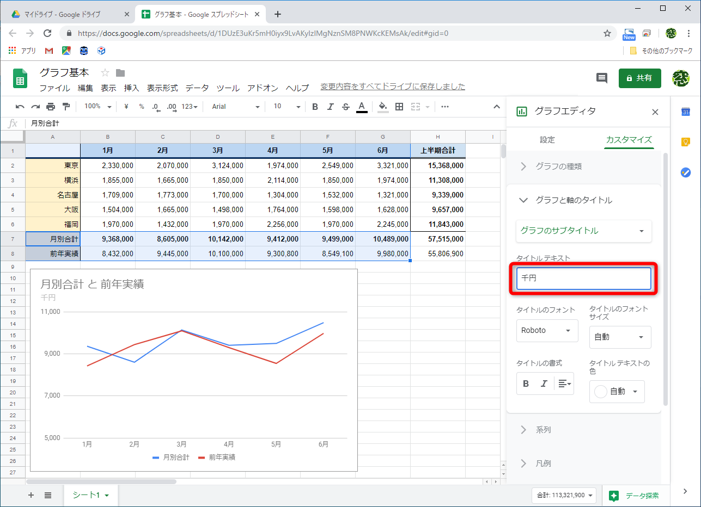Star the グラフ基本 document
701x507 pixels.
tap(105, 73)
